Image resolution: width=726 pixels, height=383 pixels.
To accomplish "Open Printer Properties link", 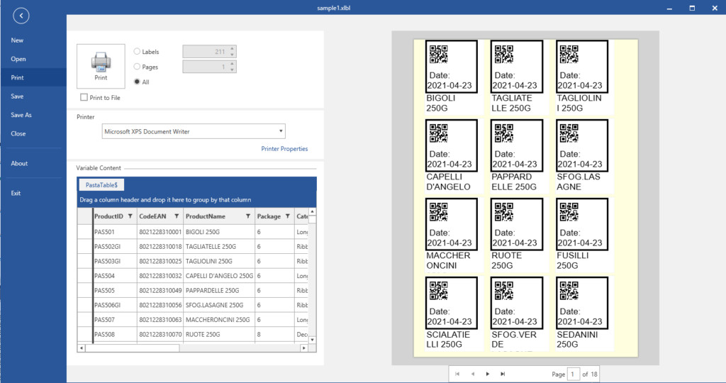I will (x=284, y=149).
